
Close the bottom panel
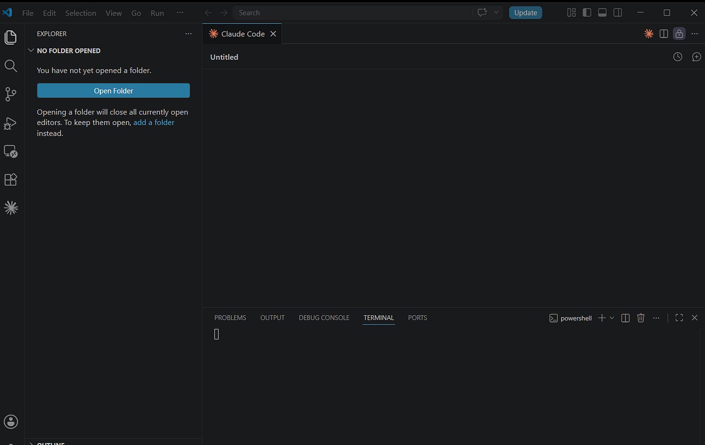pyautogui.click(x=694, y=318)
